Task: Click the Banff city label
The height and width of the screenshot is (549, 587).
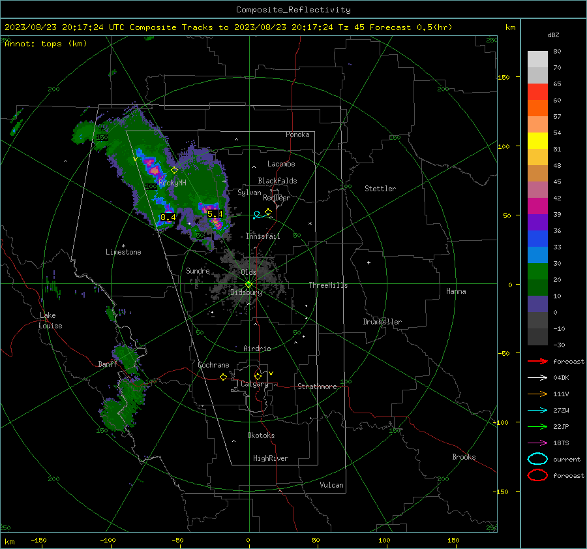Action: coord(108,364)
